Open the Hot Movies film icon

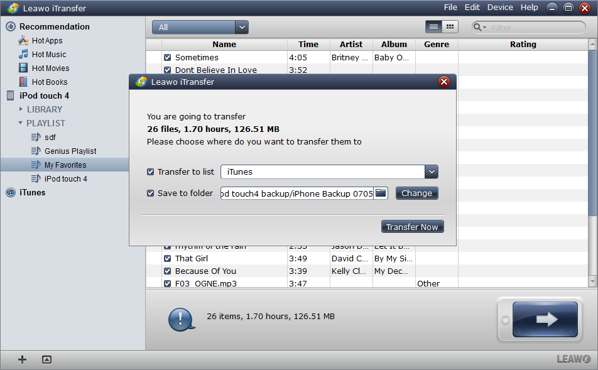23,68
